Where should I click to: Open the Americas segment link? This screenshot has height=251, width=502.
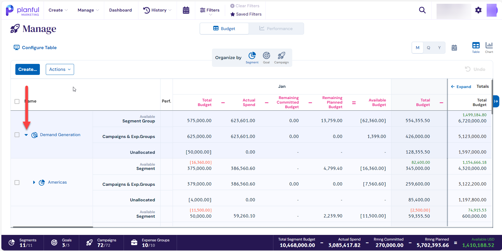[x=57, y=182]
